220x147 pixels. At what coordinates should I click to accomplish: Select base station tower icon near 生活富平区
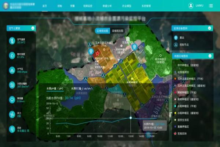tap(134, 47)
